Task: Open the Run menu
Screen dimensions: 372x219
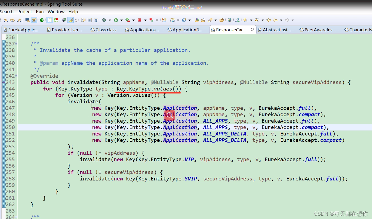Action: [40, 12]
